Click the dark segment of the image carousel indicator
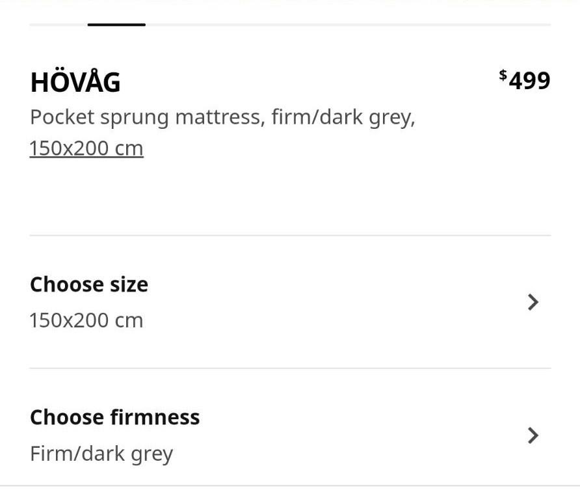This screenshot has width=580, height=494. tap(116, 25)
